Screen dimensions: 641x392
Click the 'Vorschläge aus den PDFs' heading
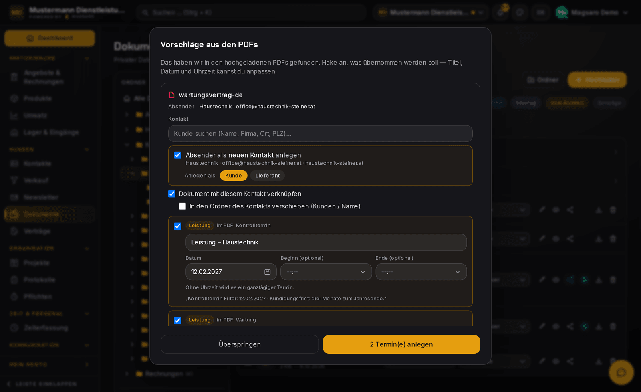pyautogui.click(x=209, y=44)
